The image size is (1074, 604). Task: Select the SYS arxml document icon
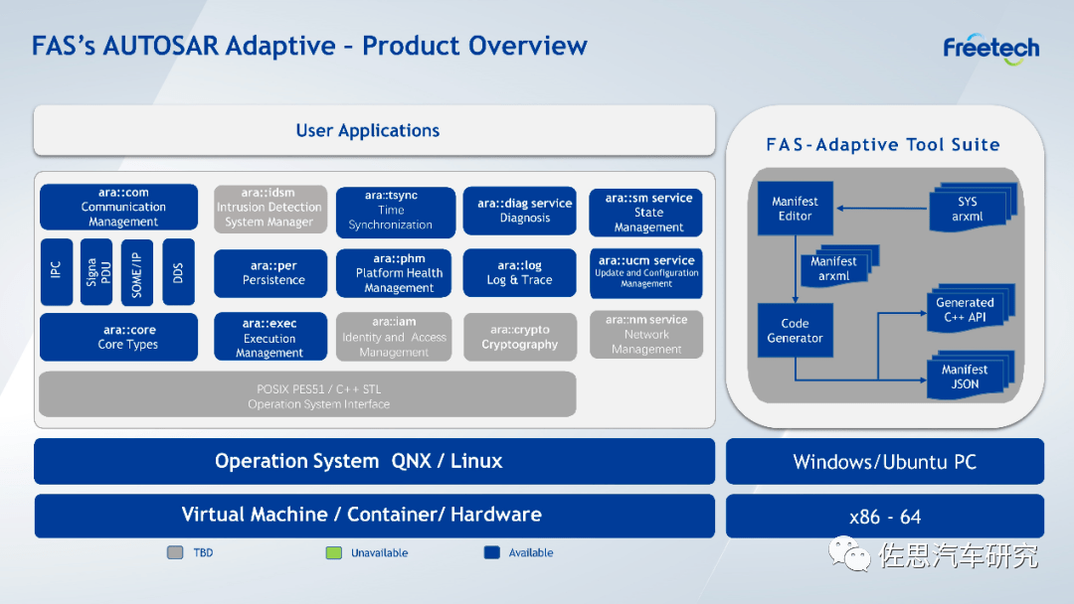click(x=967, y=209)
